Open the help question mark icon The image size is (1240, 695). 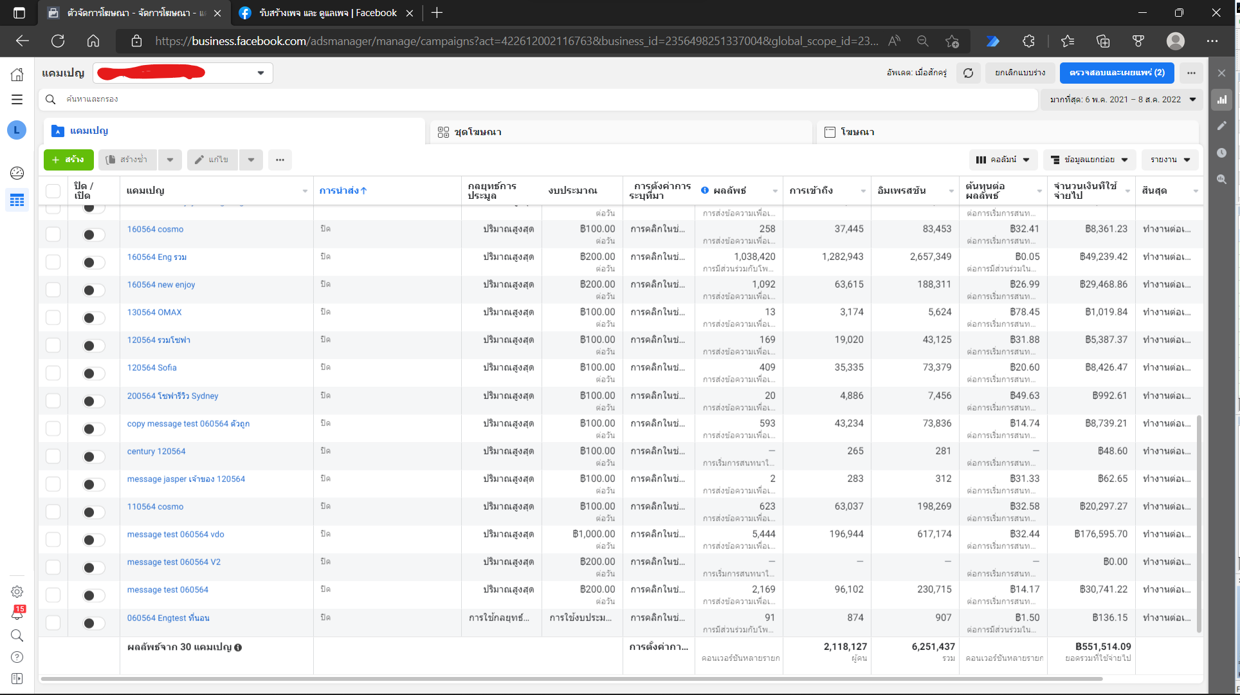17,657
